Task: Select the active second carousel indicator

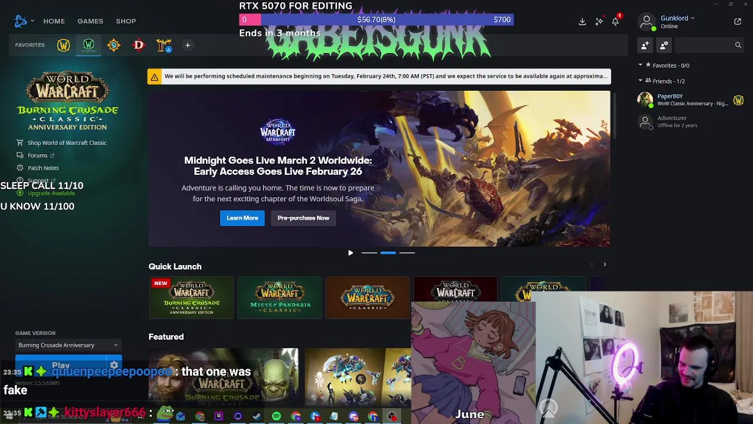Action: [388, 253]
